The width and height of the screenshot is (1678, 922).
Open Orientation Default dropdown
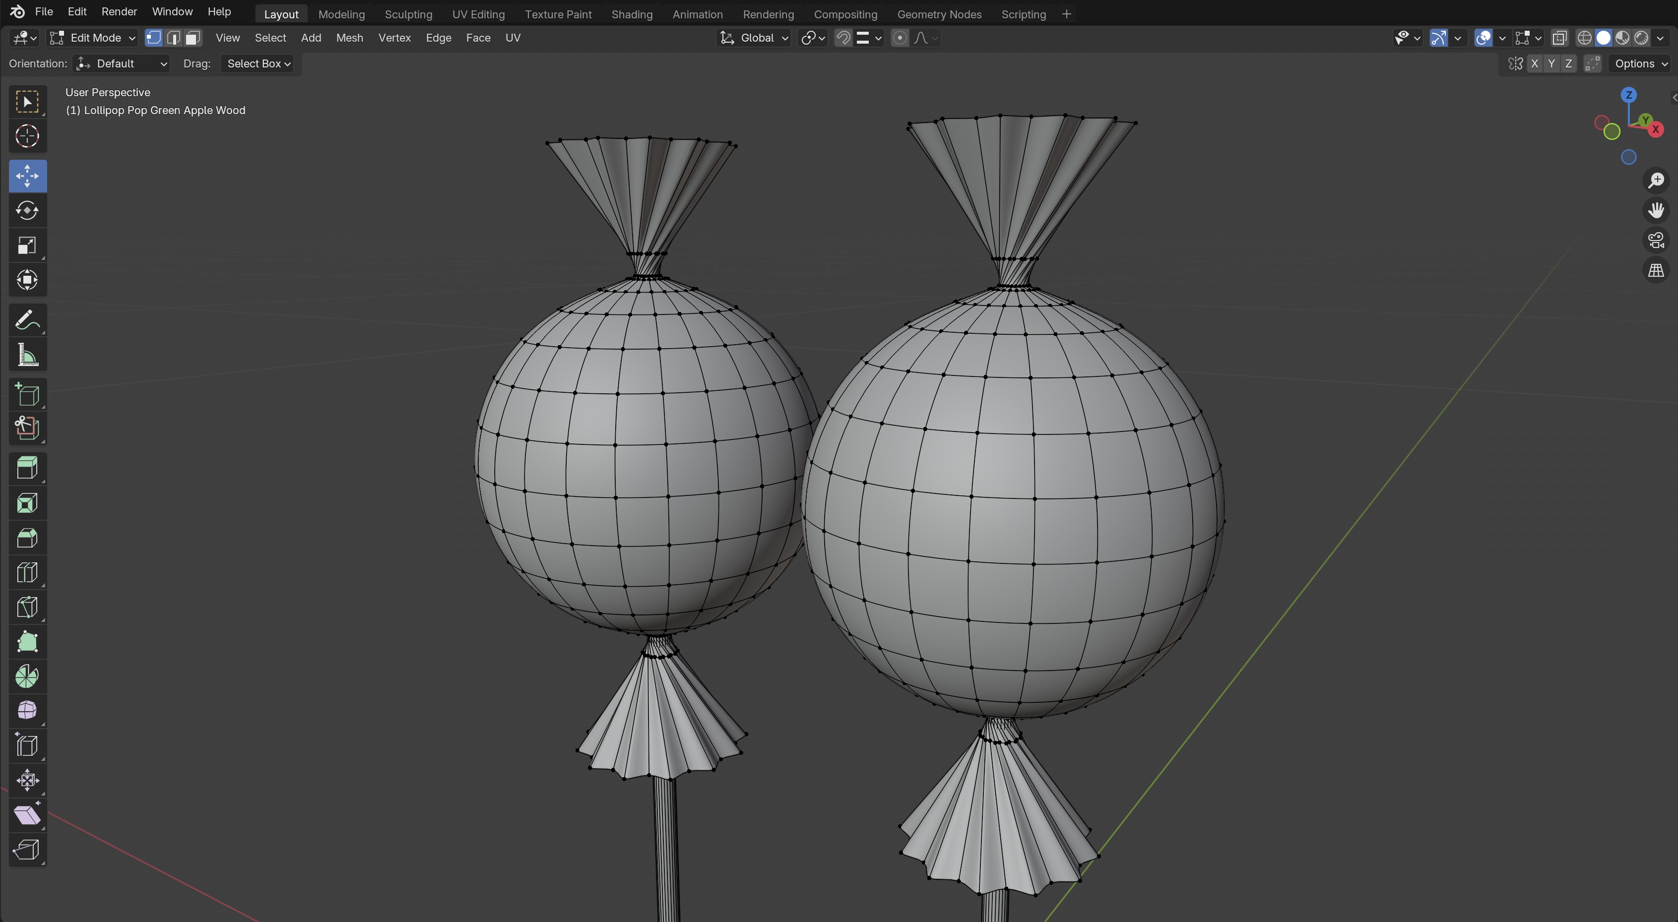pyautogui.click(x=121, y=64)
